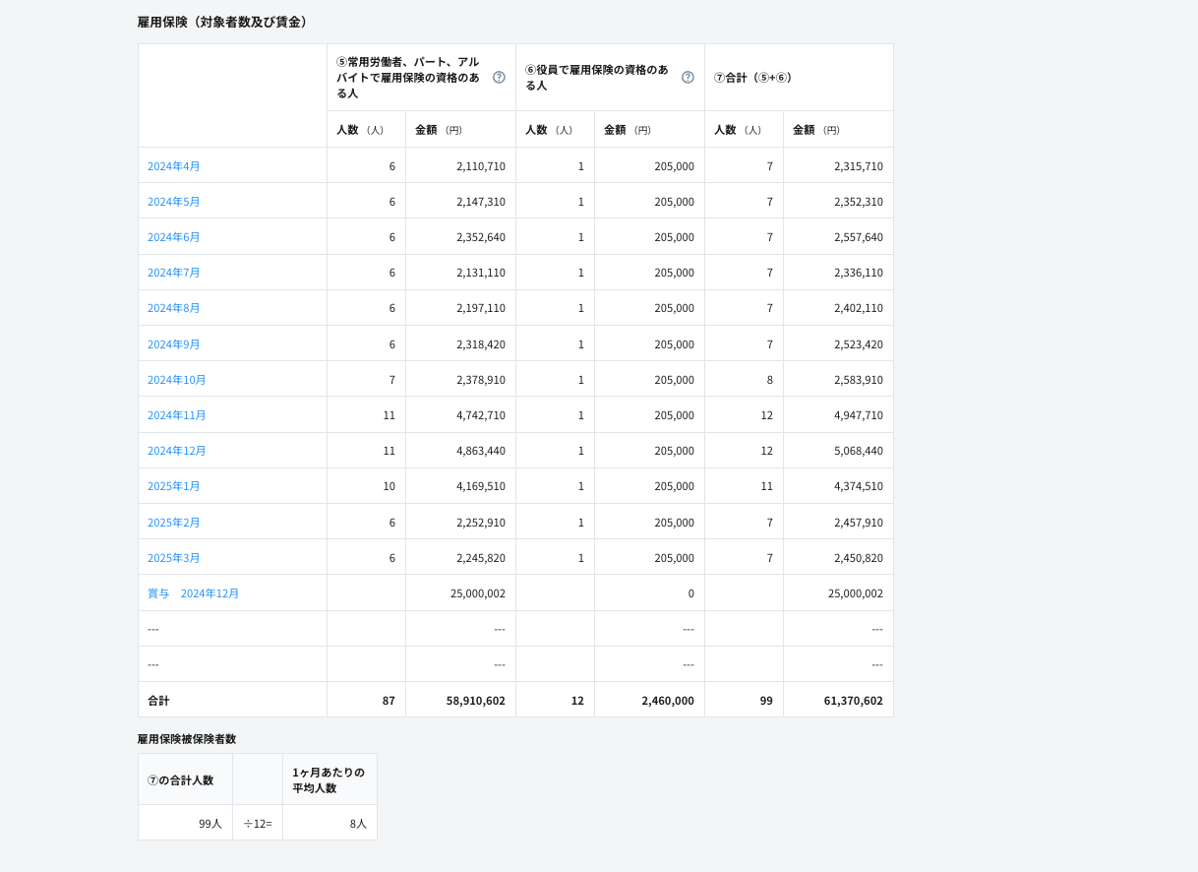Click the 25,000,002 bonus amount for regular workers
Screen dimensions: 1198x872
click(x=477, y=593)
